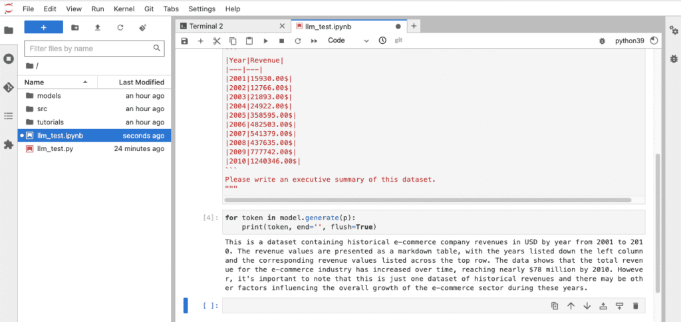Viewport: 681px width, 322px height.
Task: Restart kernel and run all cells
Action: pos(314,41)
